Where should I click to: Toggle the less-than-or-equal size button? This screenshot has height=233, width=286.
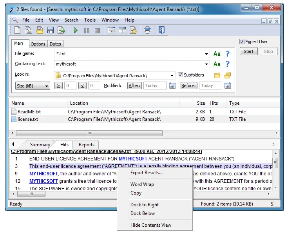coord(82,86)
